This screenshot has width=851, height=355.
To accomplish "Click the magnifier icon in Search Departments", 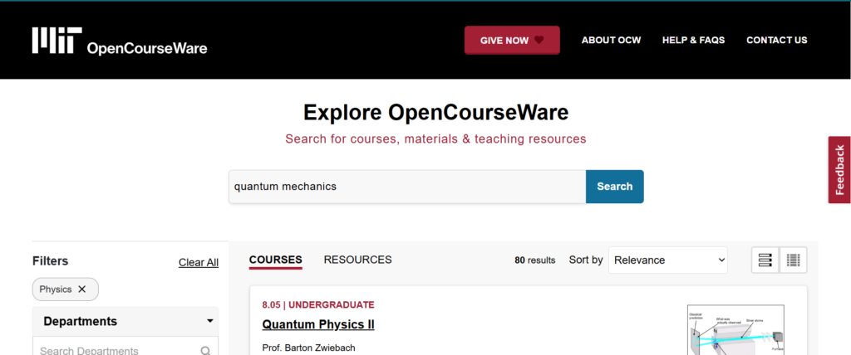I will 205,351.
